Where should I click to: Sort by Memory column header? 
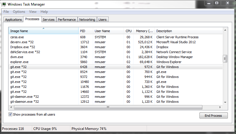tap(144, 31)
